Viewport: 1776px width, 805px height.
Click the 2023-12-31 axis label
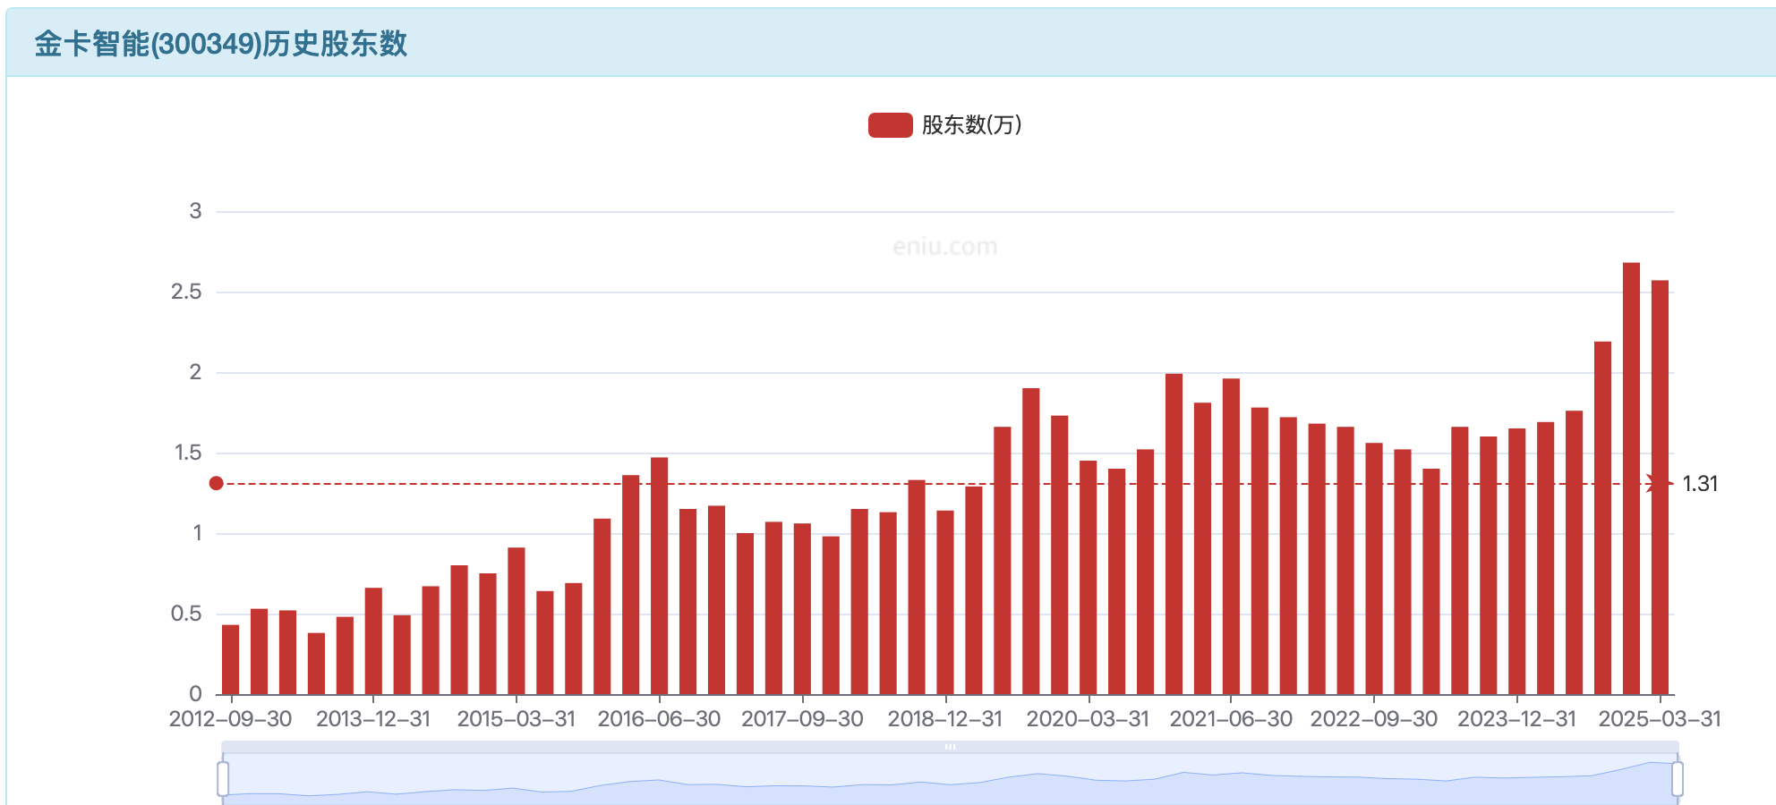[1517, 719]
